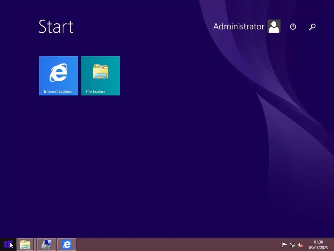Click the network status tray icon

pos(293,244)
